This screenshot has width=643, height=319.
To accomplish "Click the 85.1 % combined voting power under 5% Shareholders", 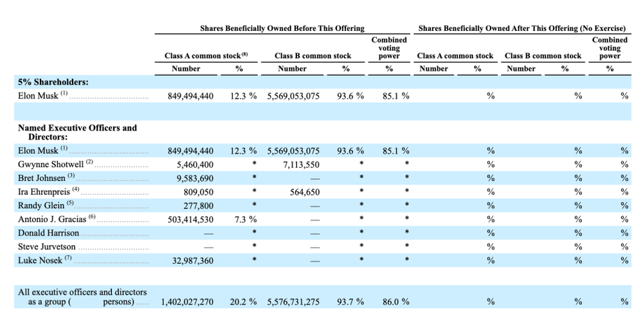I will 395,96.
